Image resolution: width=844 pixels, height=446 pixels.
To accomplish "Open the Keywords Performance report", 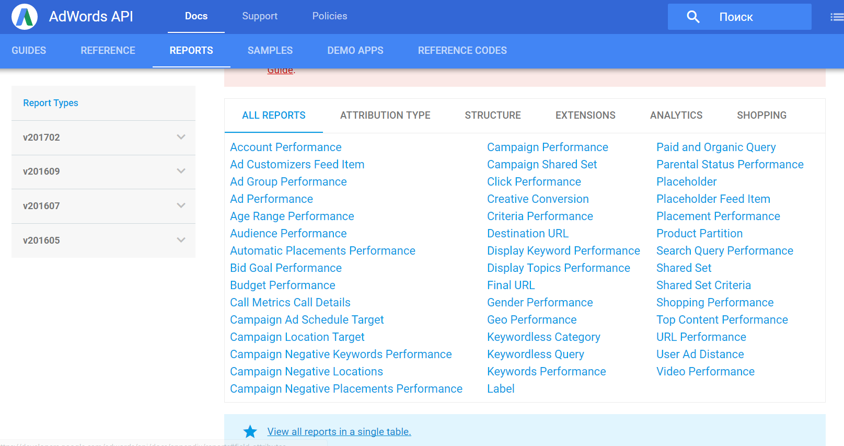I will [x=546, y=372].
